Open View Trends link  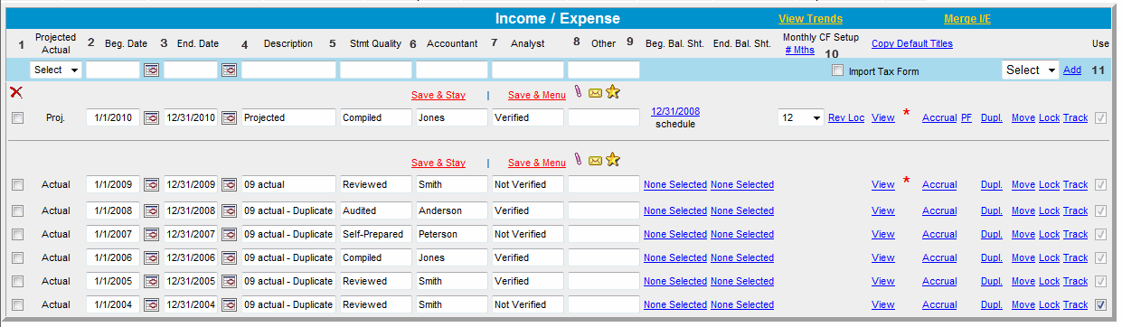pyautogui.click(x=810, y=19)
